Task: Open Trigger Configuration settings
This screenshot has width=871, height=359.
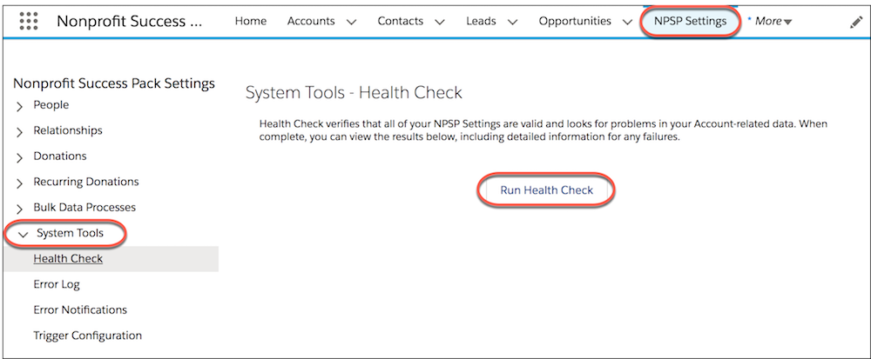Action: (x=87, y=336)
